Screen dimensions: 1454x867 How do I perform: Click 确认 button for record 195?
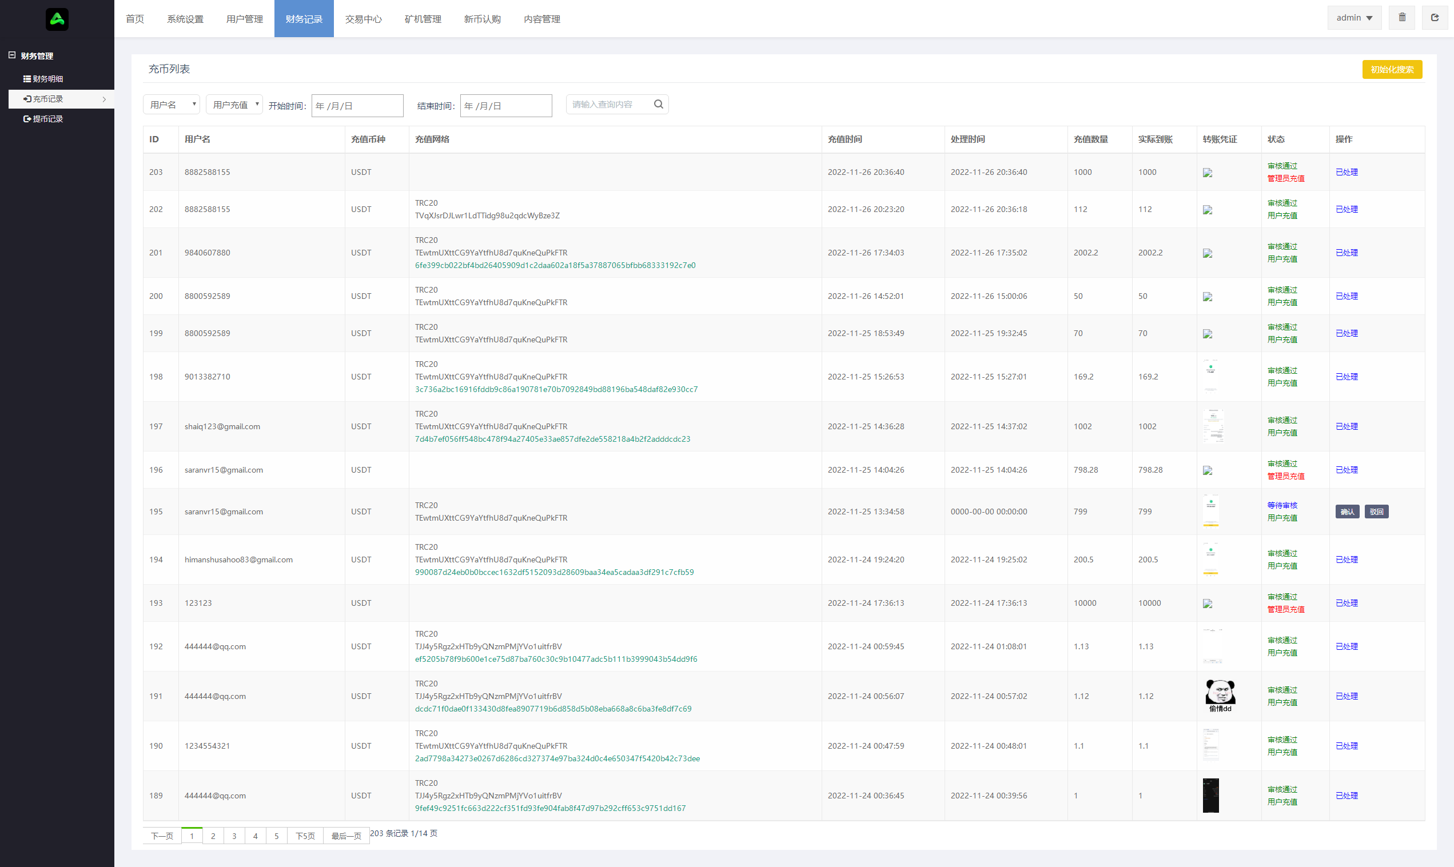pos(1347,511)
